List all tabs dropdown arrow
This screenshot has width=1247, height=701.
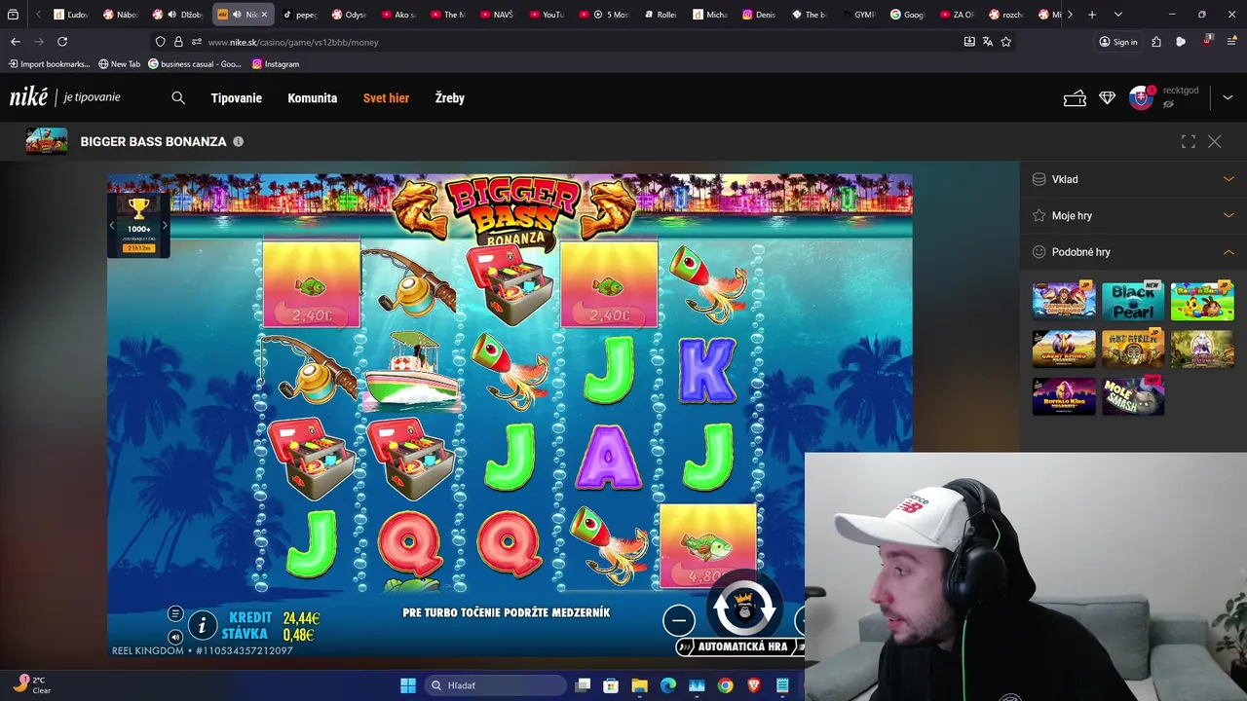(1118, 15)
